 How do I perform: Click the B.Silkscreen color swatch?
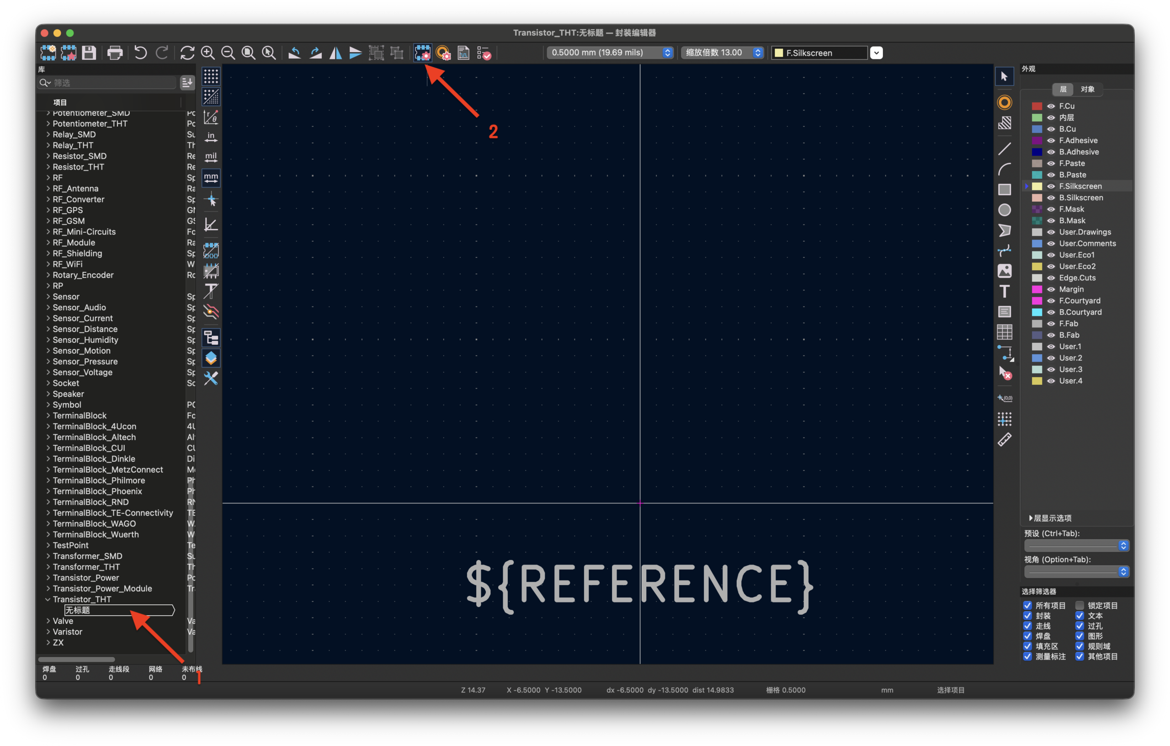[1037, 198]
